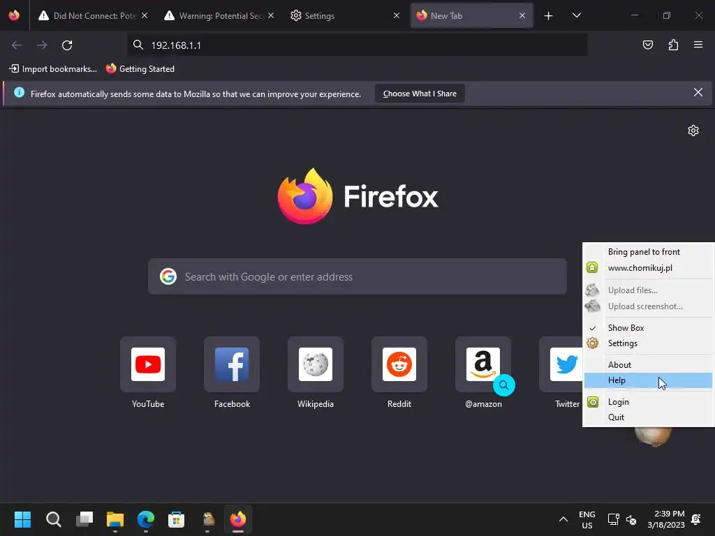Click the Firefox taskbar icon
Screen dimensions: 715x536
point(238,519)
